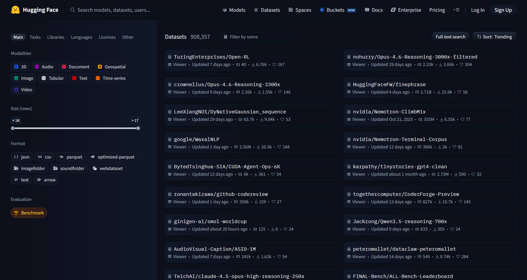This screenshot has height=280, width=527.
Task: Open the BytedTsinghua-SIA/CUDA-Agent-Ops-6K dataset
Action: pyautogui.click(x=251, y=170)
